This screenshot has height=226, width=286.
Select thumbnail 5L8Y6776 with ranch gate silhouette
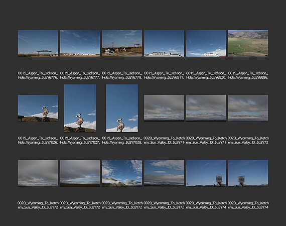(38, 44)
